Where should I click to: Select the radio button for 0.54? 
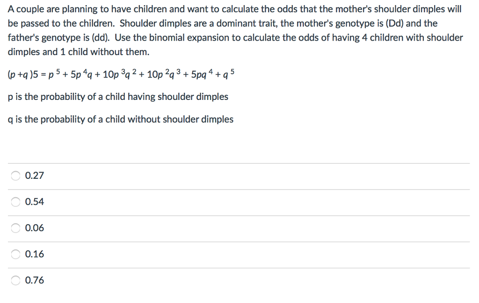(15, 202)
